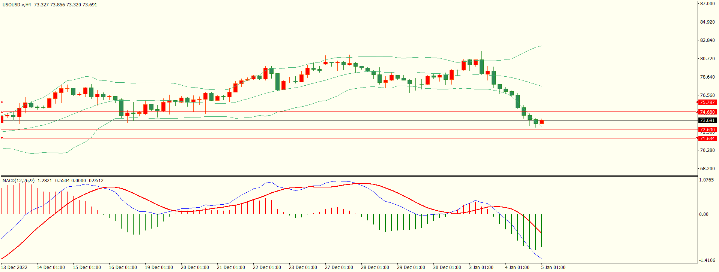Image resolution: width=719 pixels, height=272 pixels.
Task: Select the 68.200 price axis value
Action: (x=707, y=169)
